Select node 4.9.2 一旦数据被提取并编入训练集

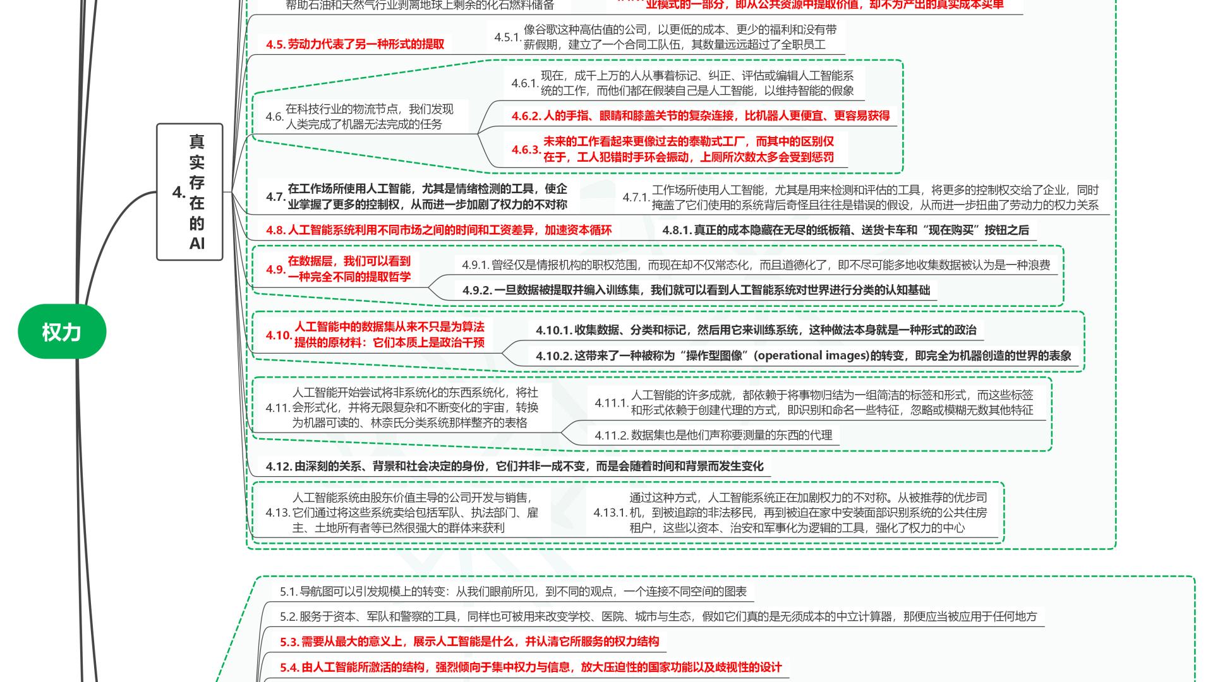pyautogui.click(x=696, y=290)
